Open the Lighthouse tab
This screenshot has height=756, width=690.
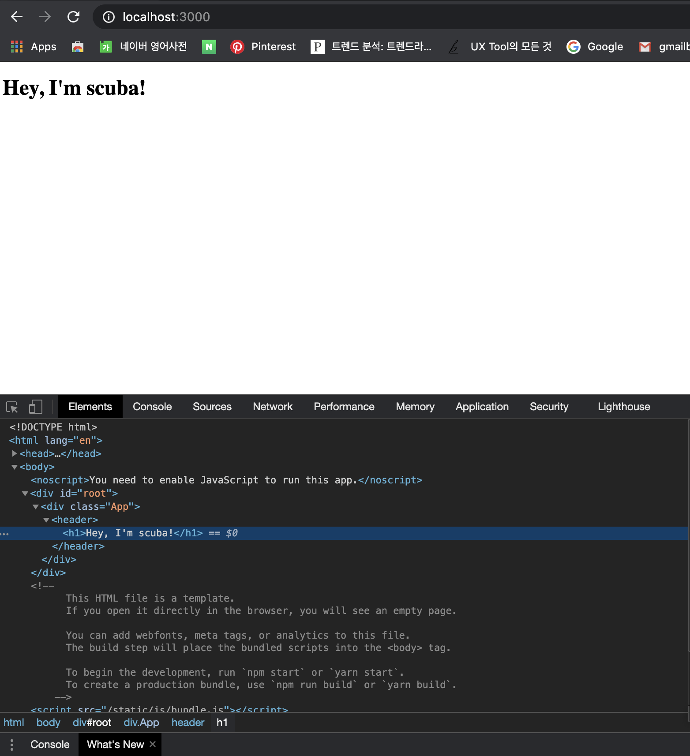coord(624,407)
